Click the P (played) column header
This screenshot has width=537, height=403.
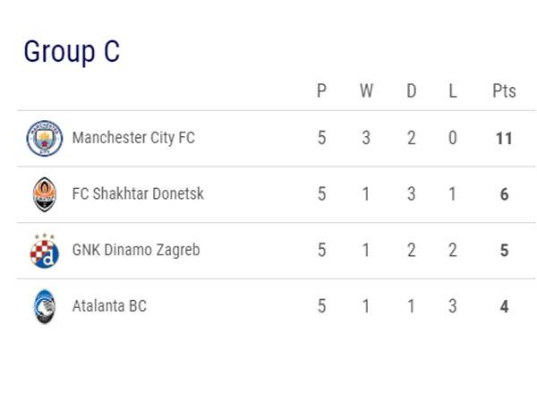coord(321,90)
